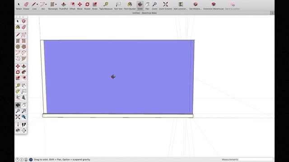Choose the Protractor tool in side palette

(x=18, y=91)
